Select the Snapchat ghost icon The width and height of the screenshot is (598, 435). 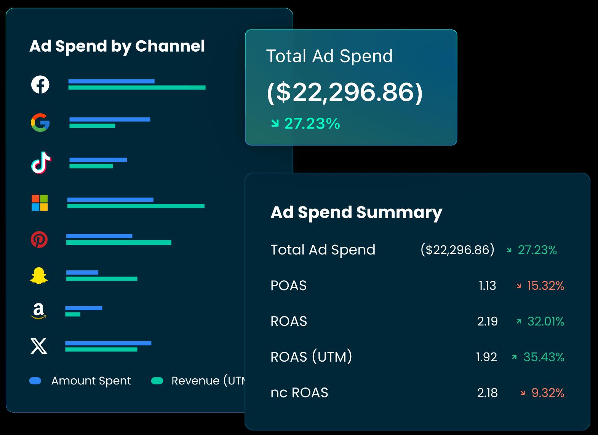pyautogui.click(x=39, y=276)
